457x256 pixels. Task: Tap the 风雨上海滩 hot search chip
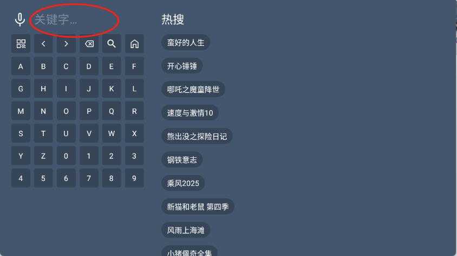point(186,231)
